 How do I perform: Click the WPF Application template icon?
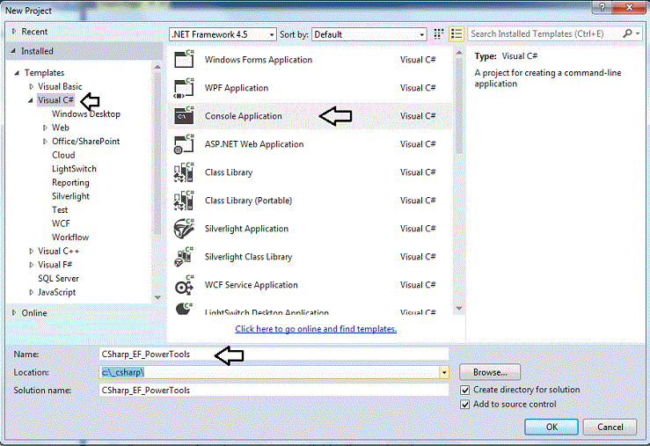tap(184, 87)
